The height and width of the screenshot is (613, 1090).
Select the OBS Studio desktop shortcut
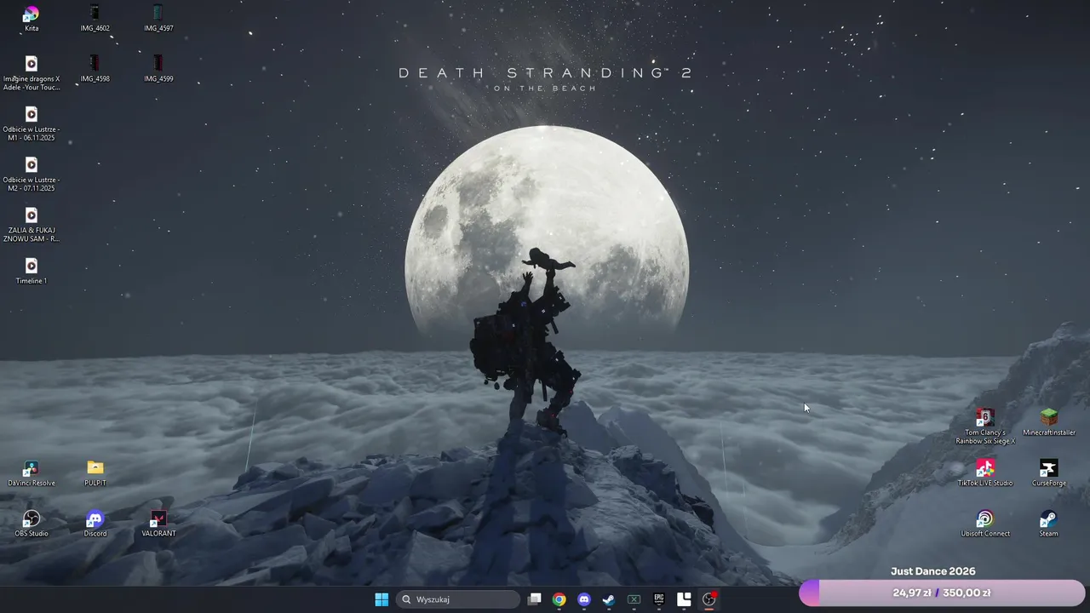[x=32, y=524]
